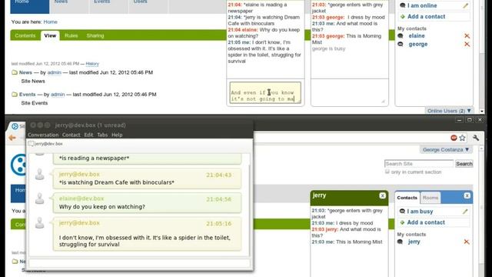
Task: Remove jerry contact with red X
Action: (x=467, y=242)
